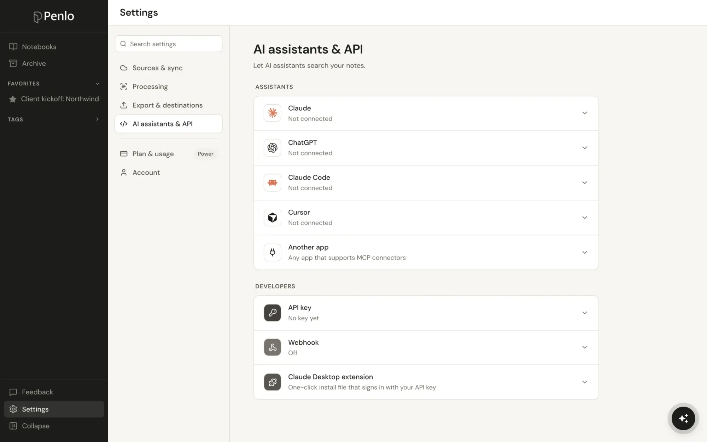Screen dimensions: 707x442
Task: Click the star icon beside Client kickoff
Action: (x=13, y=99)
